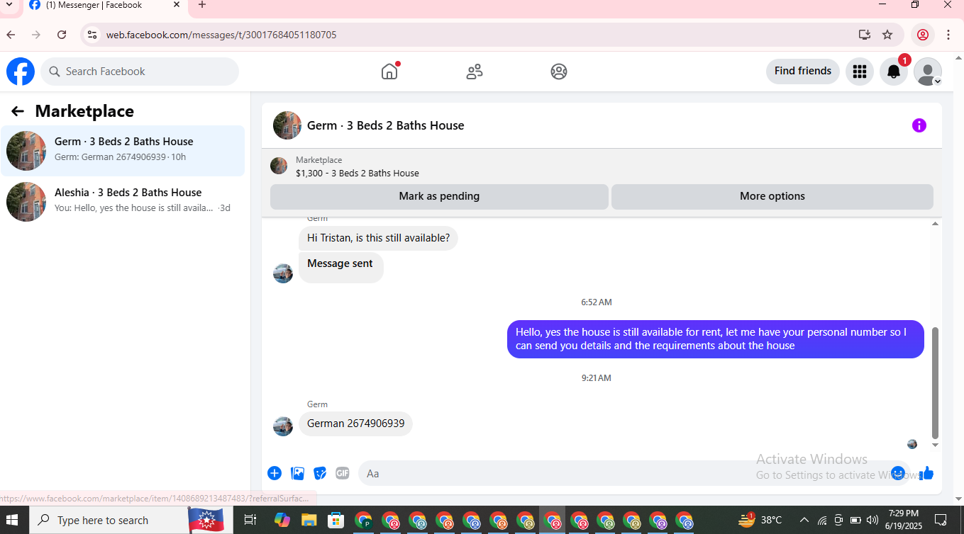Click the sent purple availability message bubble
Image resolution: width=964 pixels, height=534 pixels.
[x=716, y=339]
